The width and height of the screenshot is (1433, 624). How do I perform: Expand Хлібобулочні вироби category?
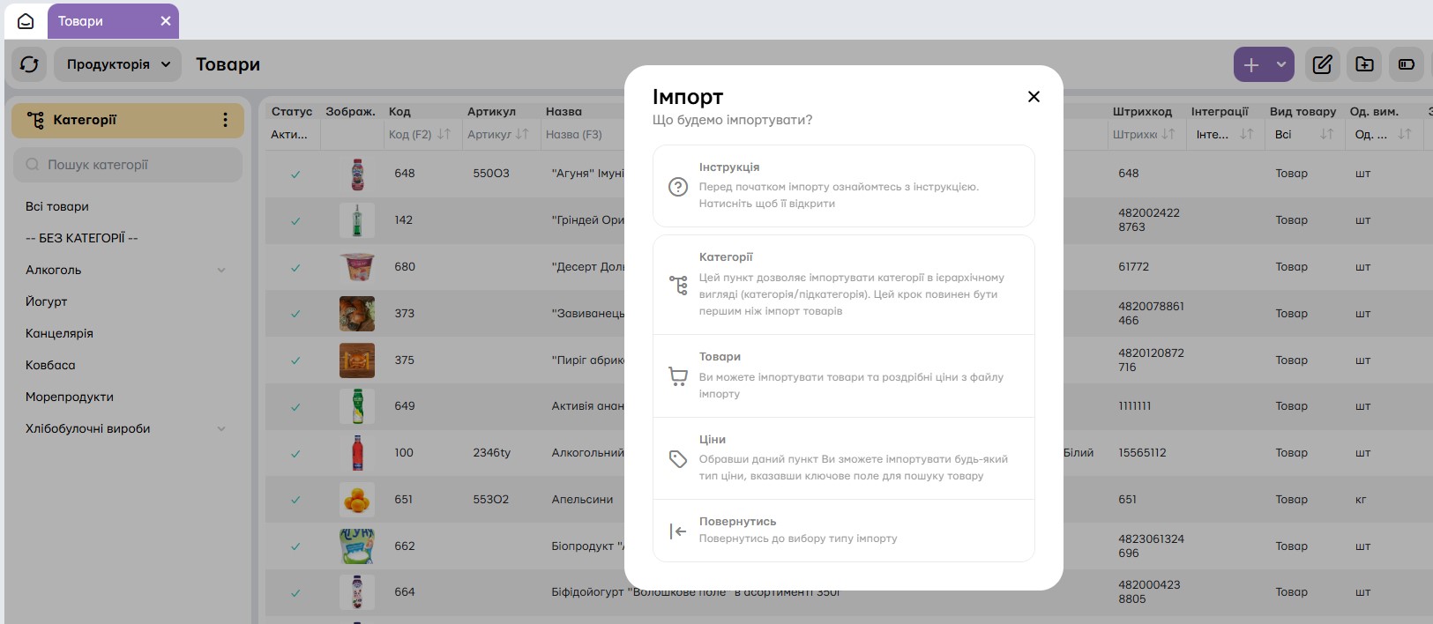coord(221,429)
